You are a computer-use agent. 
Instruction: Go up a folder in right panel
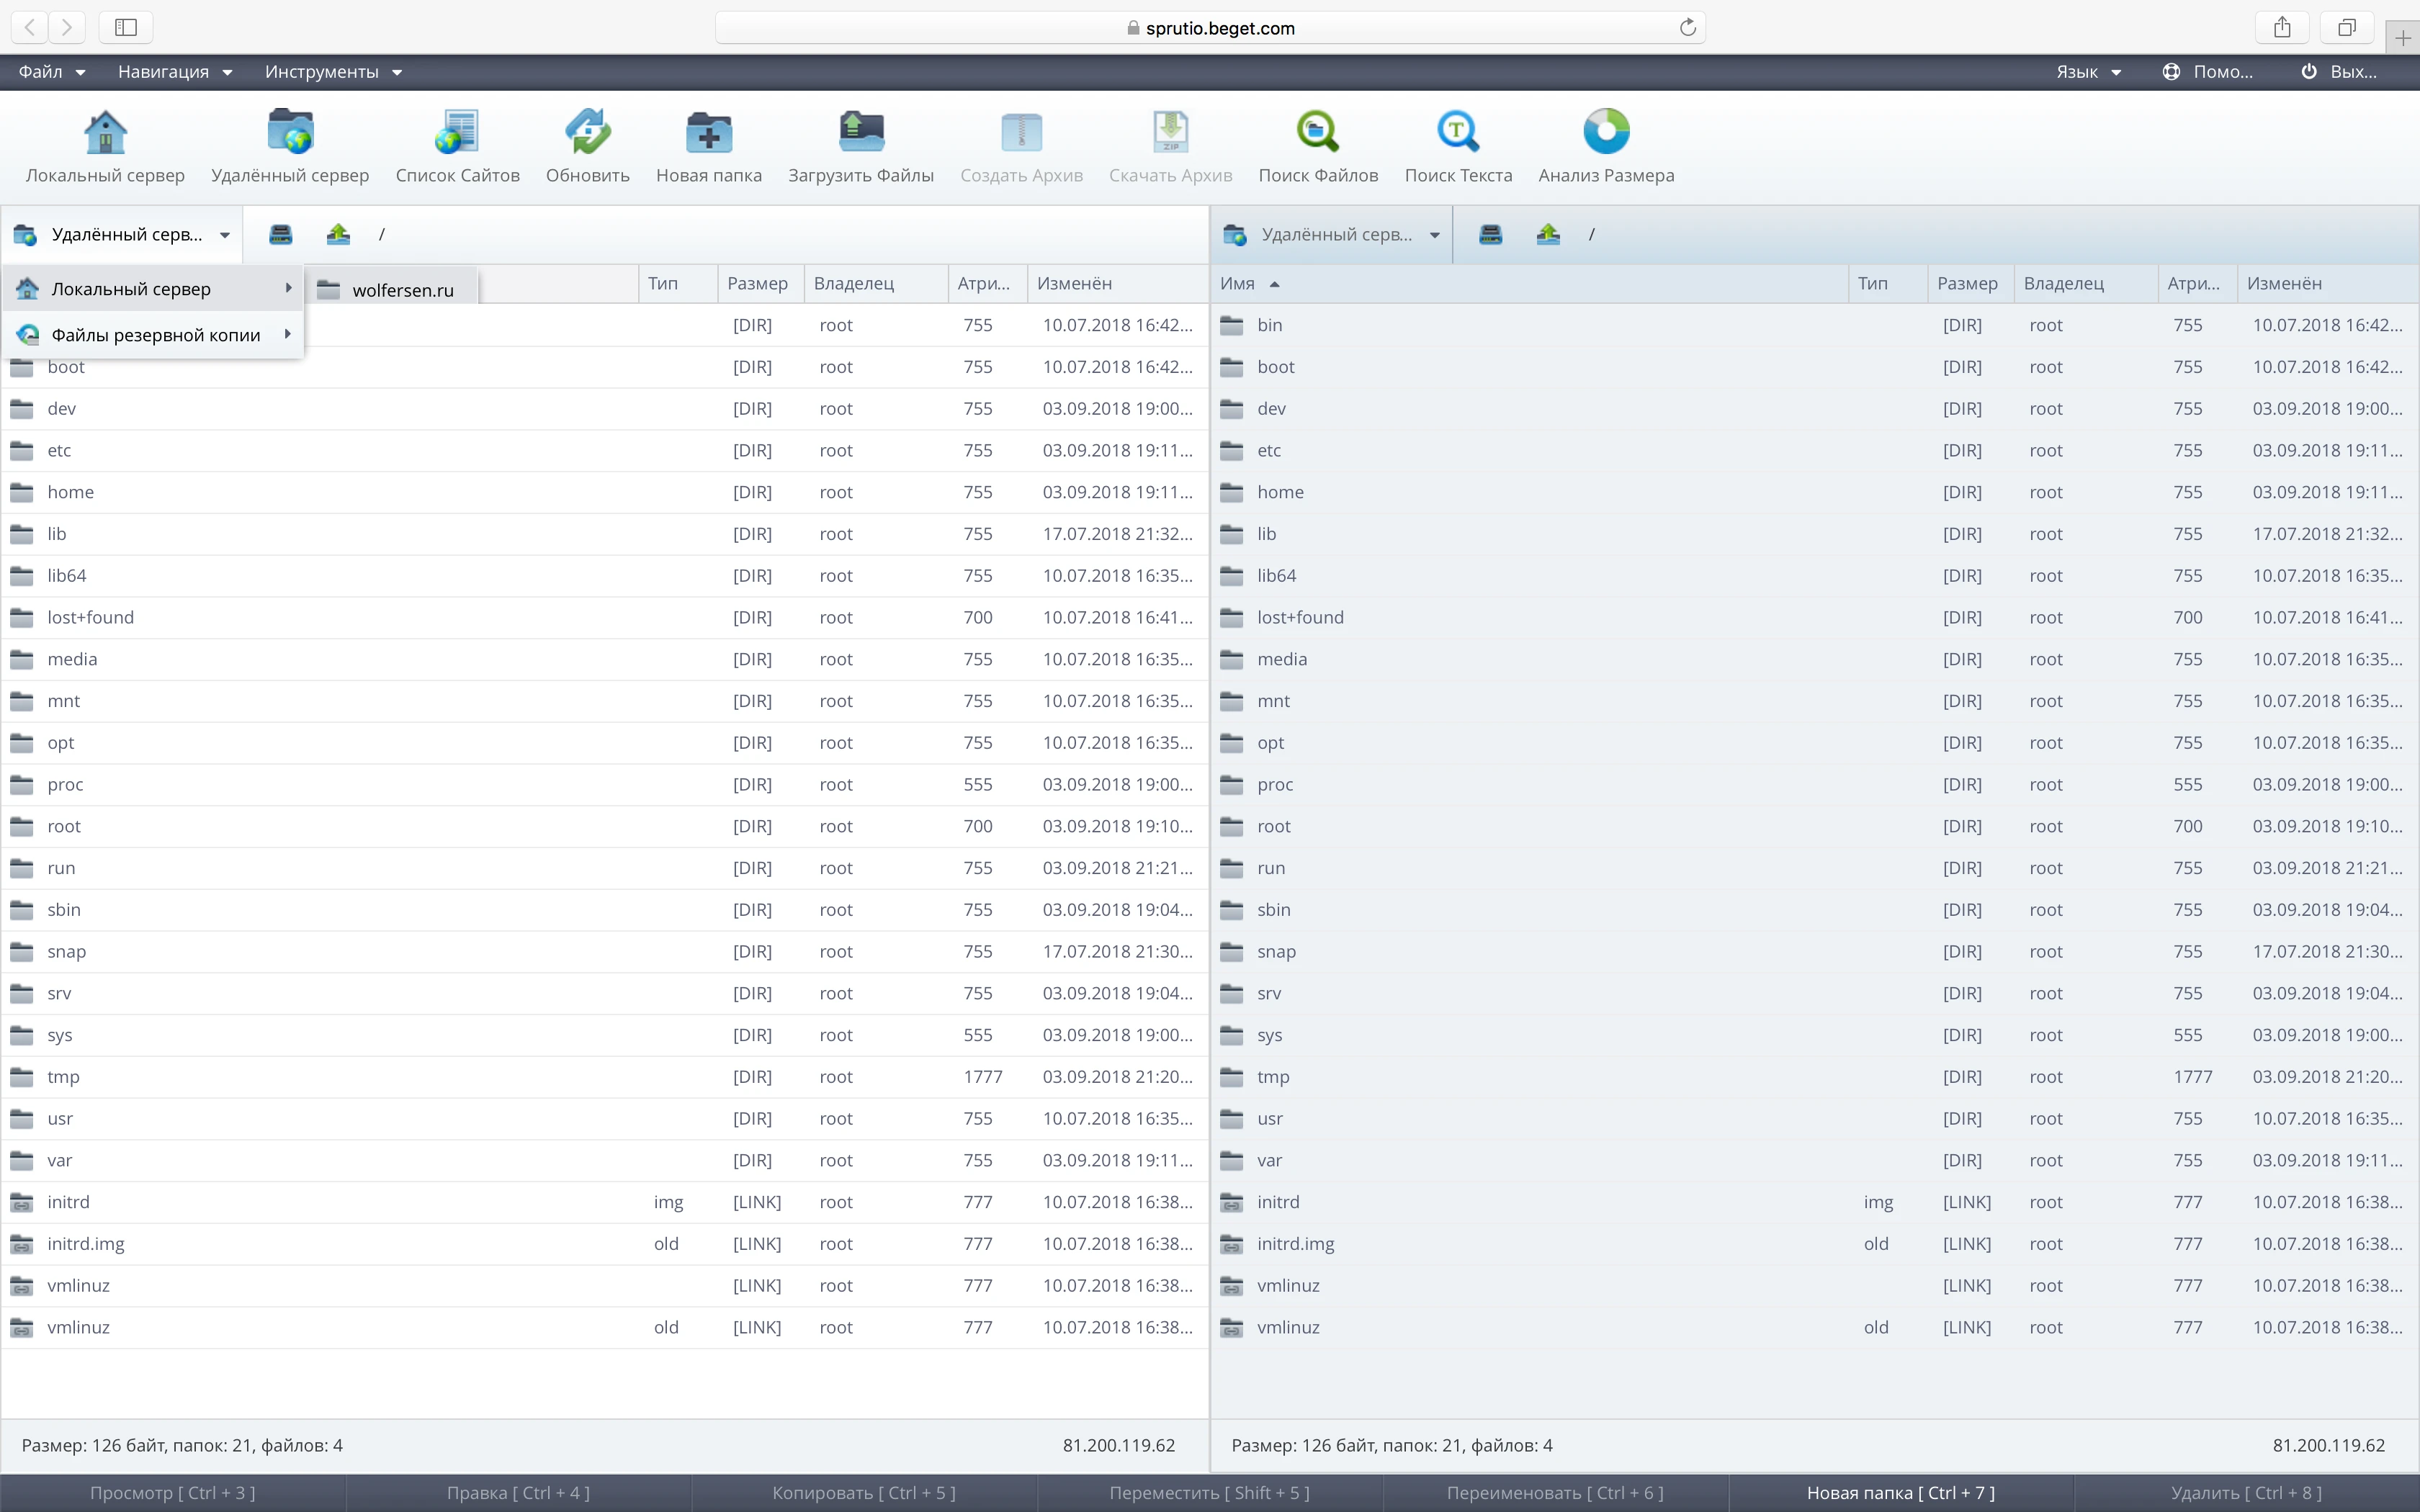[x=1548, y=235]
